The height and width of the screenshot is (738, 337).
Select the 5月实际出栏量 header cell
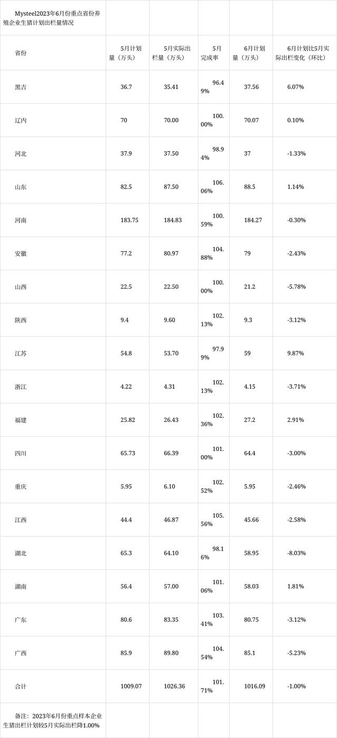click(174, 53)
